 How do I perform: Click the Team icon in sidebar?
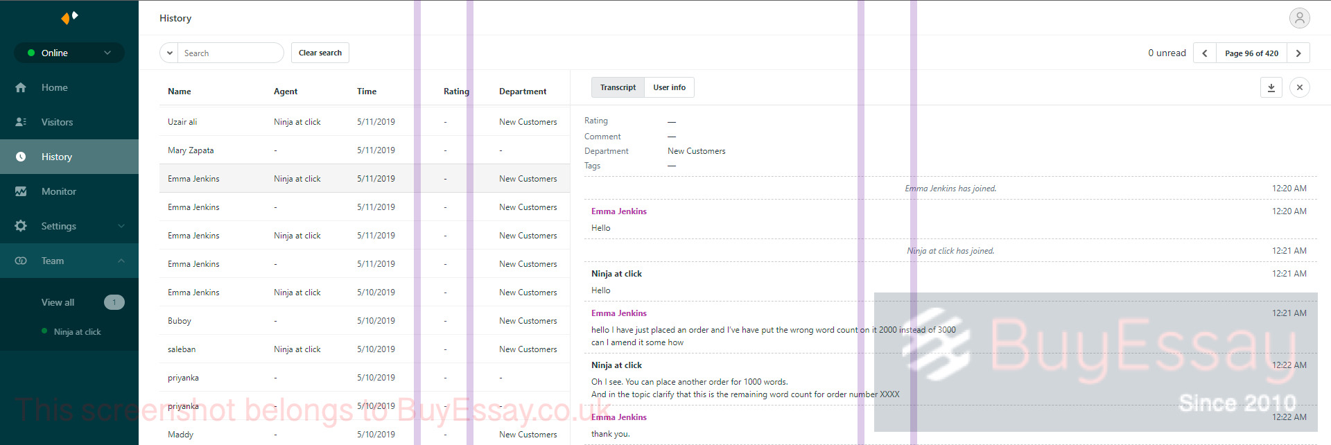(x=21, y=261)
